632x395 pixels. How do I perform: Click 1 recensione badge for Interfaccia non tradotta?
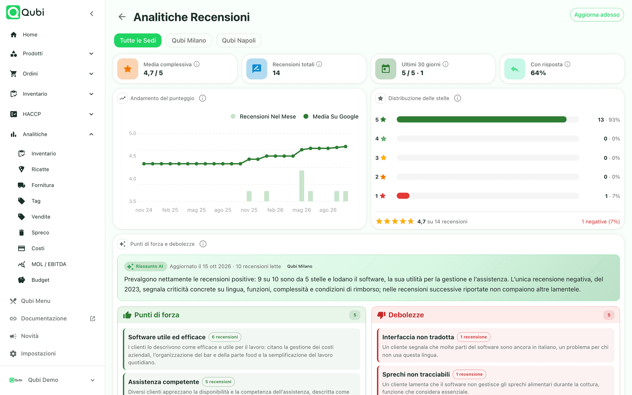pos(474,337)
